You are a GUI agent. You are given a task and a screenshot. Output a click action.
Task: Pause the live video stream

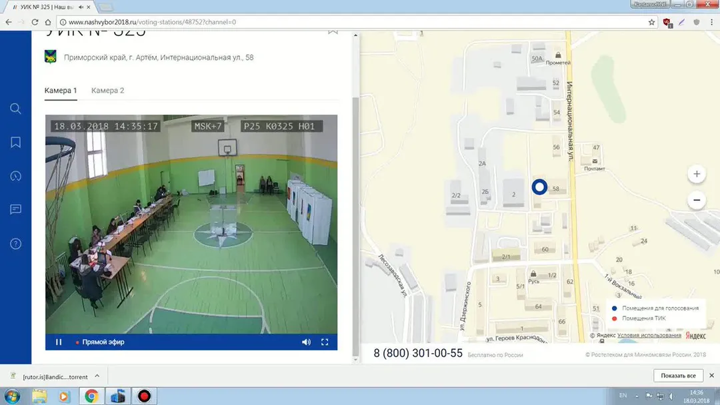(x=59, y=342)
